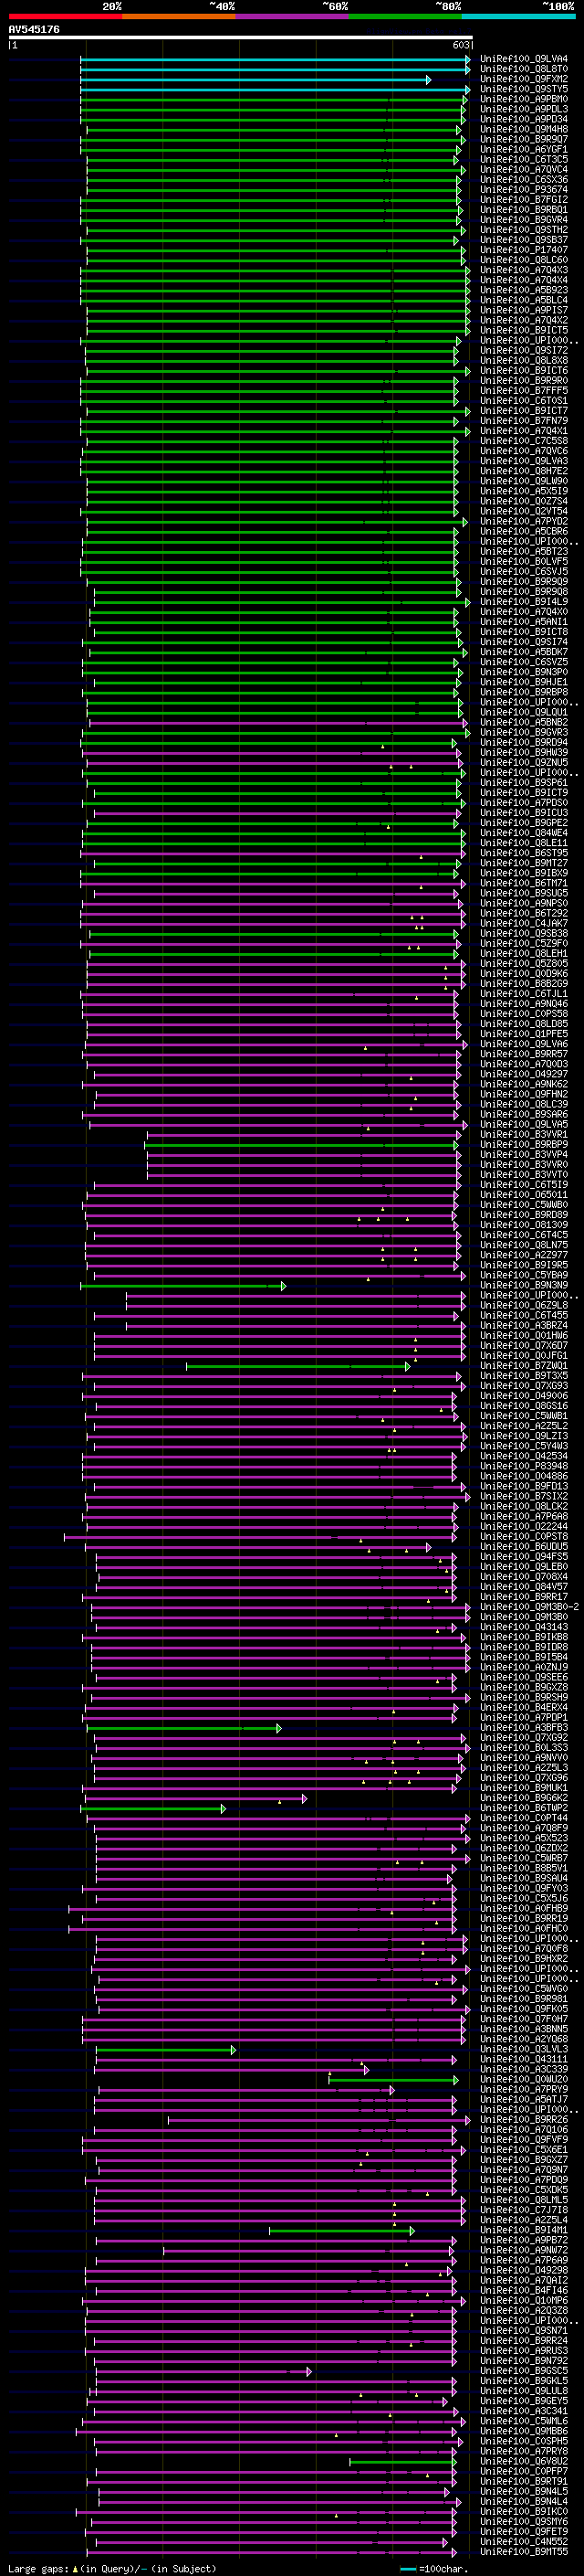This screenshot has width=584, height=2576.
Task: Select the cyan alignment bar for UniRef100_Q9FXM2
Action: point(255,79)
